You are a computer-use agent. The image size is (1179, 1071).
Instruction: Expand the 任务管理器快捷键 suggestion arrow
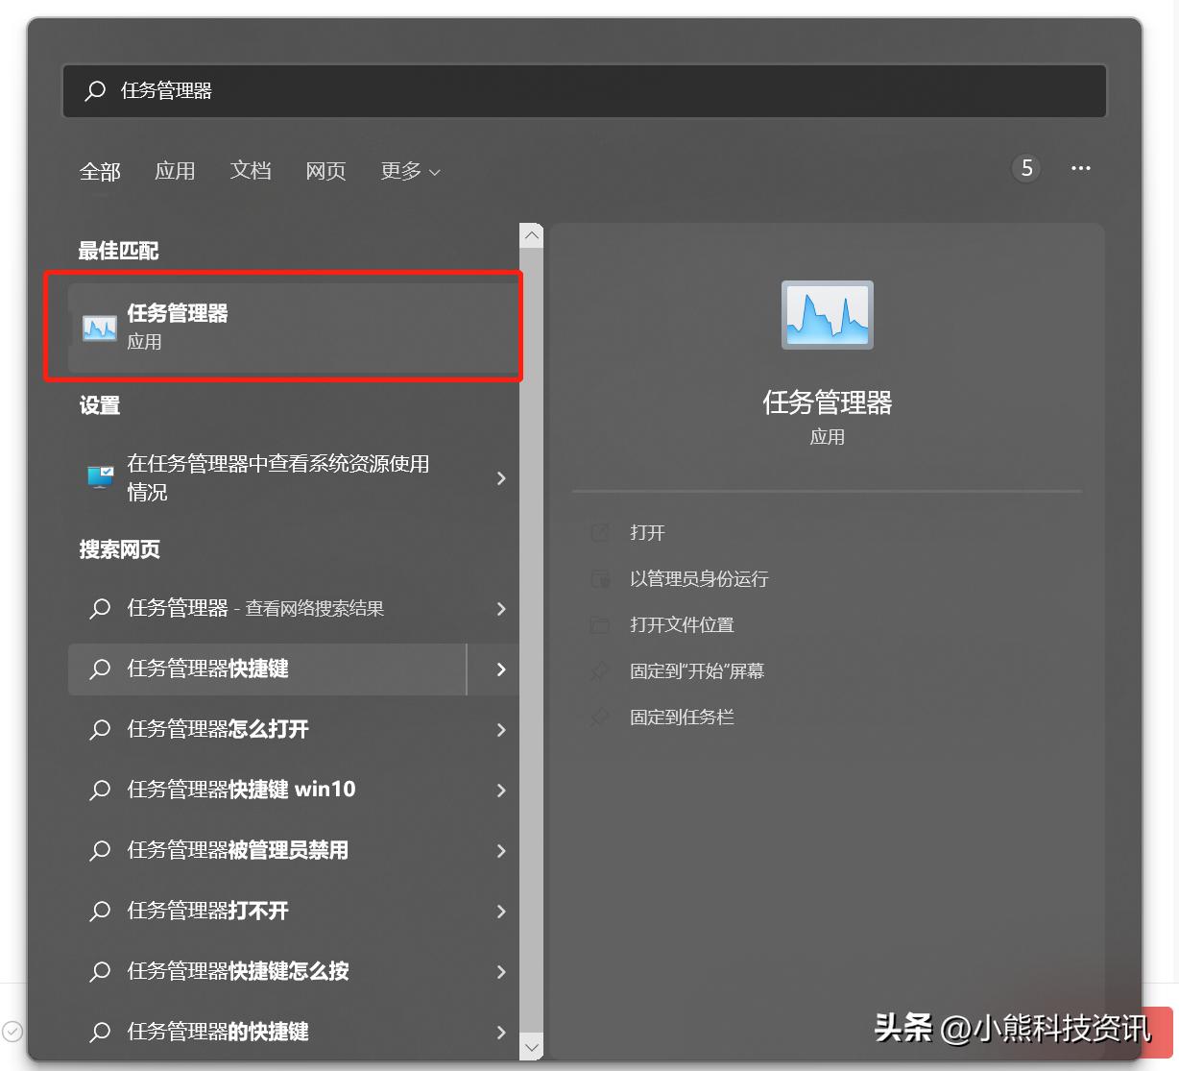pos(501,669)
